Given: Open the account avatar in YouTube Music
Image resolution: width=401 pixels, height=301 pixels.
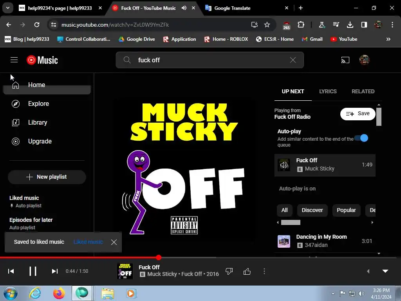Looking at the screenshot, I should [364, 60].
